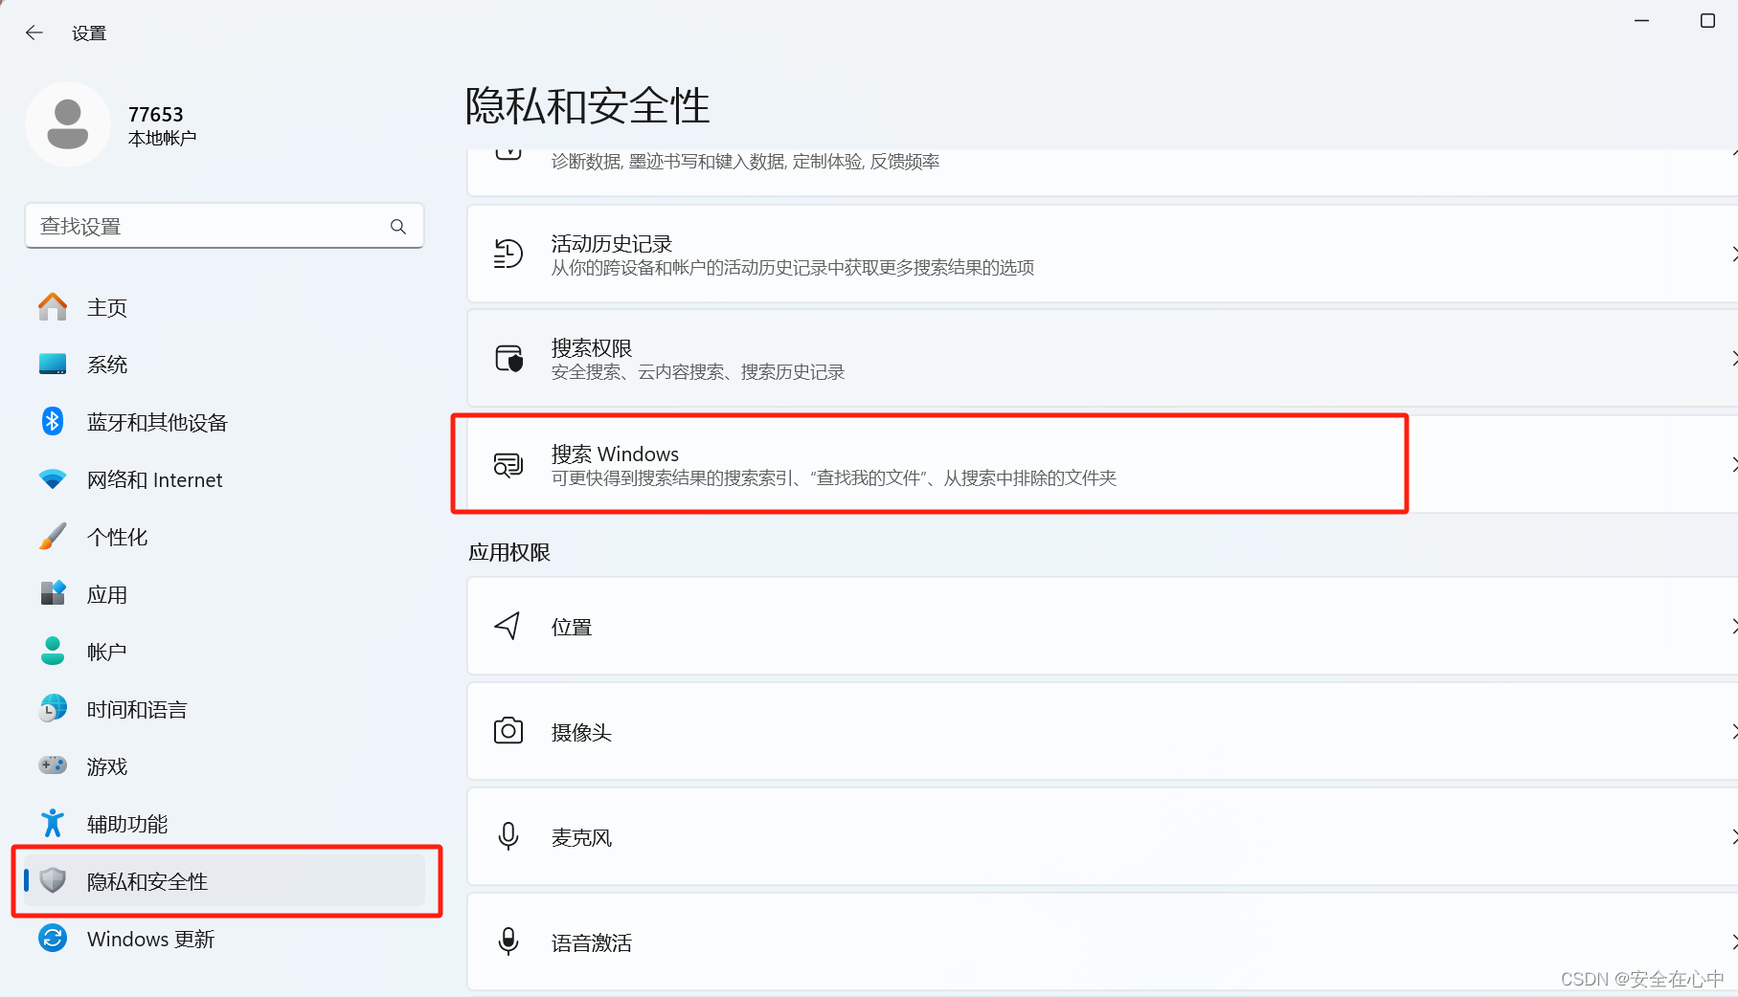Open 帐户 category
Screen dimensions: 1738x997
tap(225, 652)
